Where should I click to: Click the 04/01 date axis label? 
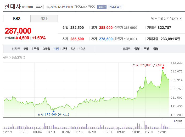tap(51, 132)
